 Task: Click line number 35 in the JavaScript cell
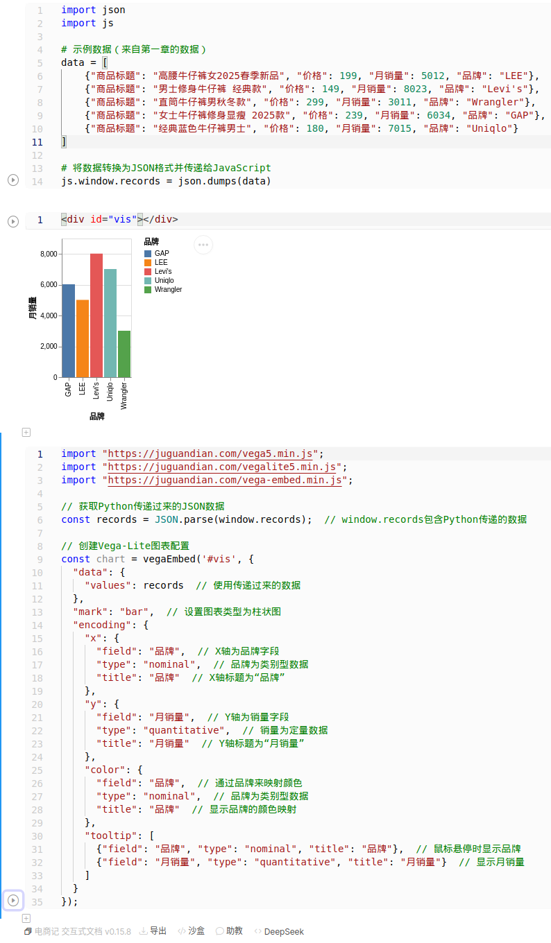coord(37,901)
